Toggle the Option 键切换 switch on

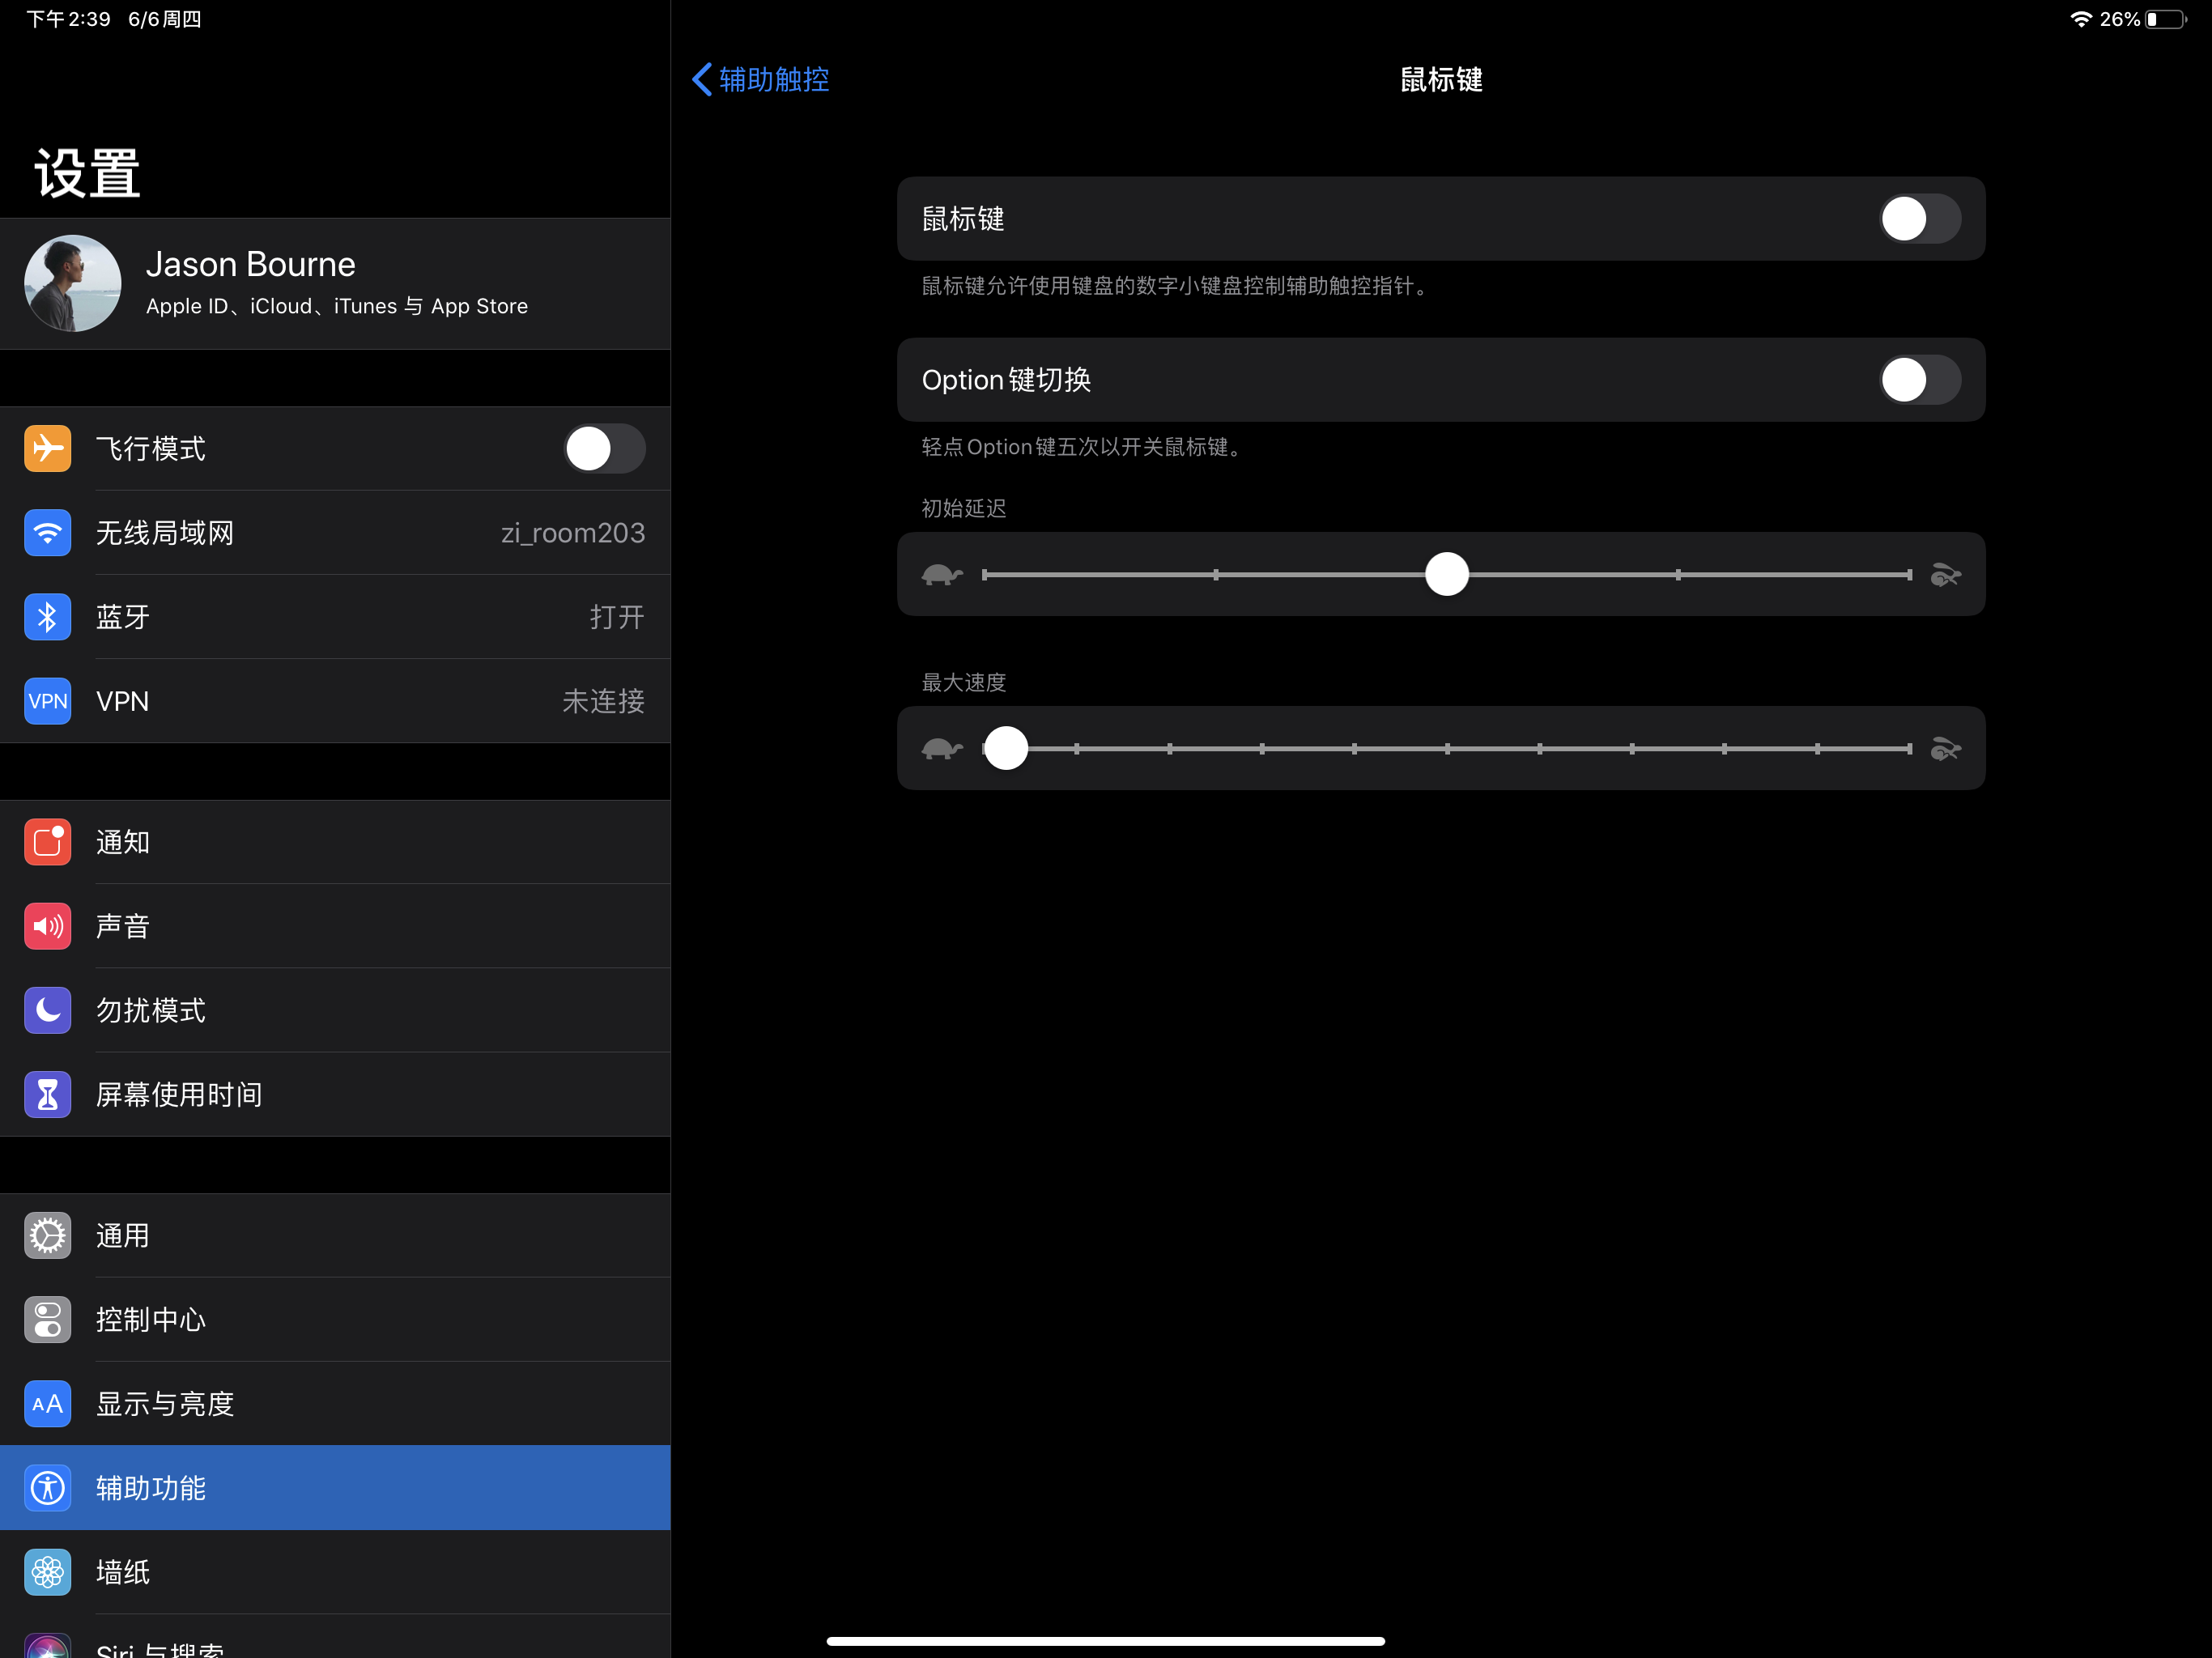[1918, 380]
